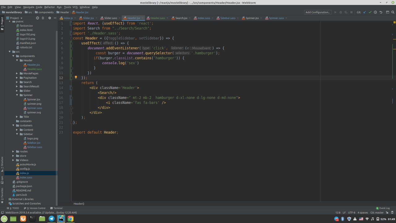Click the toolbar terminal window icon

pos(387,12)
